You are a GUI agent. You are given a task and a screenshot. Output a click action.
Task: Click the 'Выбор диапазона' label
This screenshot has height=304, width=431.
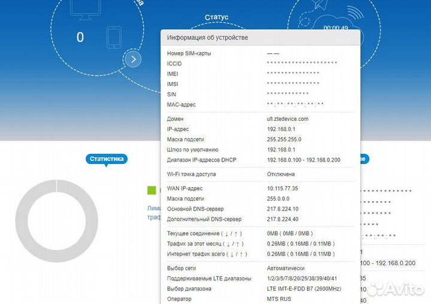[x=189, y=288]
